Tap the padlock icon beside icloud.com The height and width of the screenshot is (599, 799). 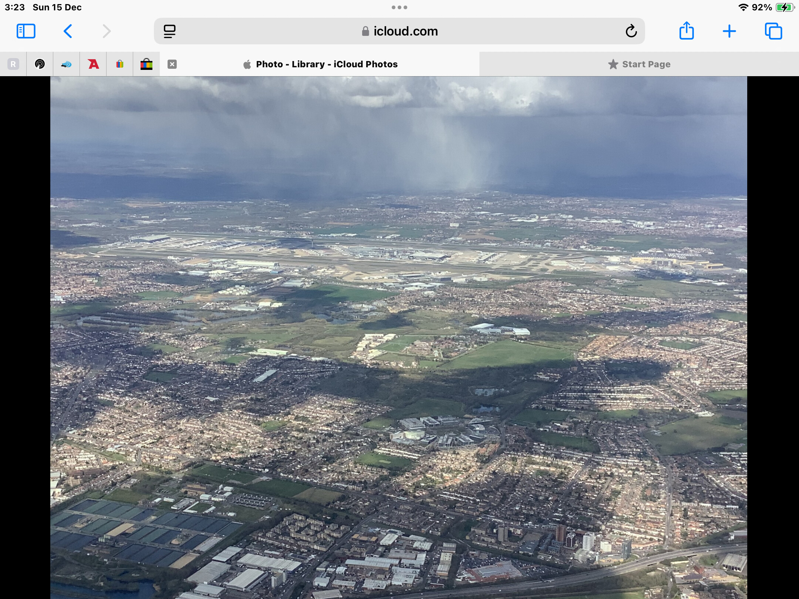365,31
